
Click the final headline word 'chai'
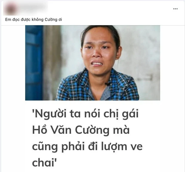point(43,162)
